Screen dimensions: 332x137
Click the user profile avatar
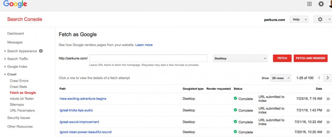click(x=330, y=4)
